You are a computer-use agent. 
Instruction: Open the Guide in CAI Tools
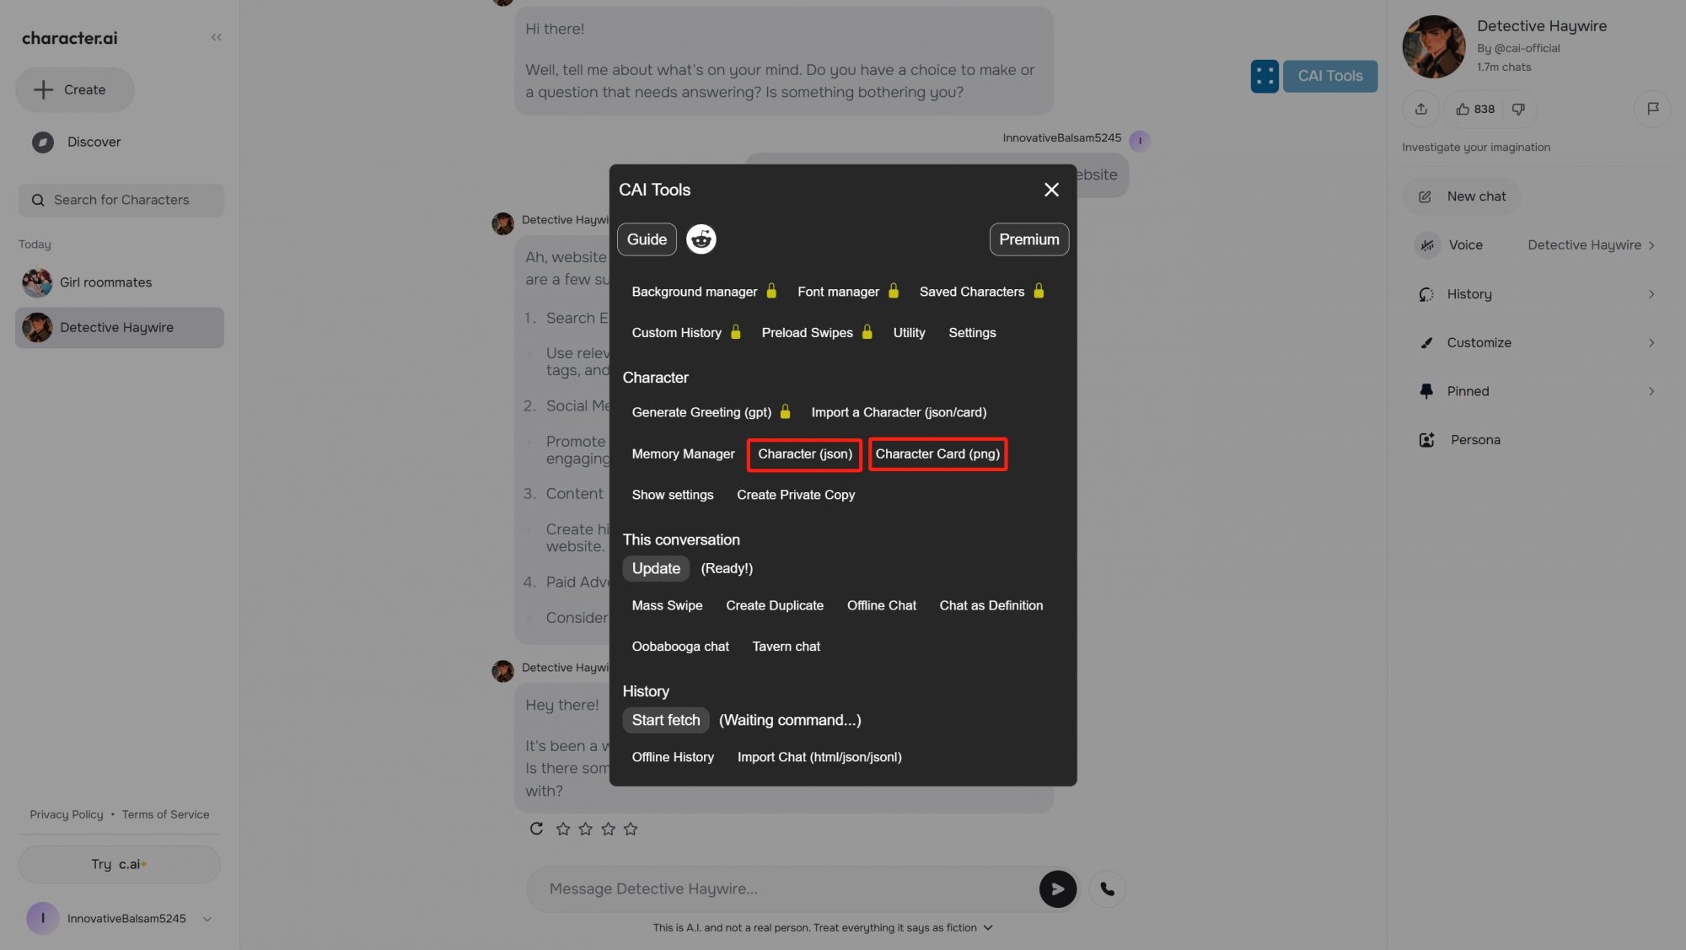tap(647, 239)
